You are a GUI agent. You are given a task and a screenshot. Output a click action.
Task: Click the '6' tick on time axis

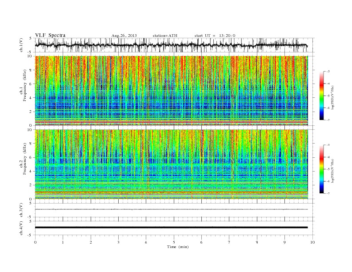click(x=201, y=242)
